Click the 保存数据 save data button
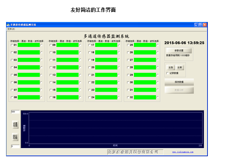 pyautogui.click(x=179, y=82)
